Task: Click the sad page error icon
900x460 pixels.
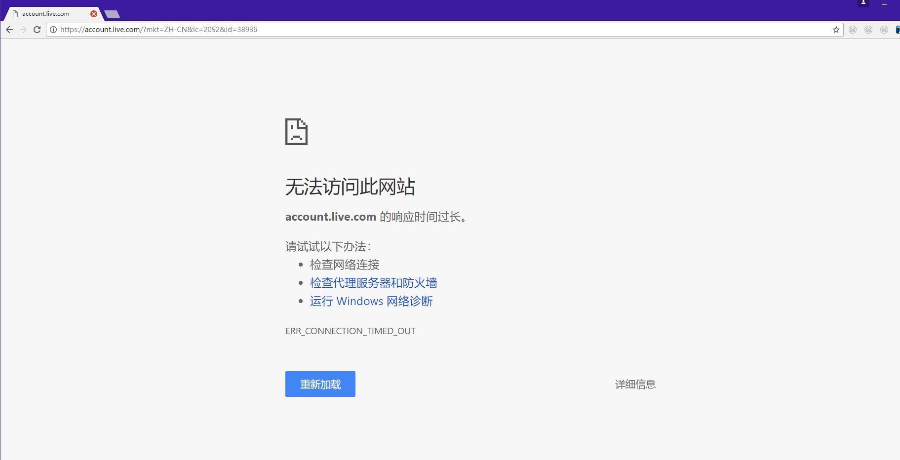Action: 296,132
